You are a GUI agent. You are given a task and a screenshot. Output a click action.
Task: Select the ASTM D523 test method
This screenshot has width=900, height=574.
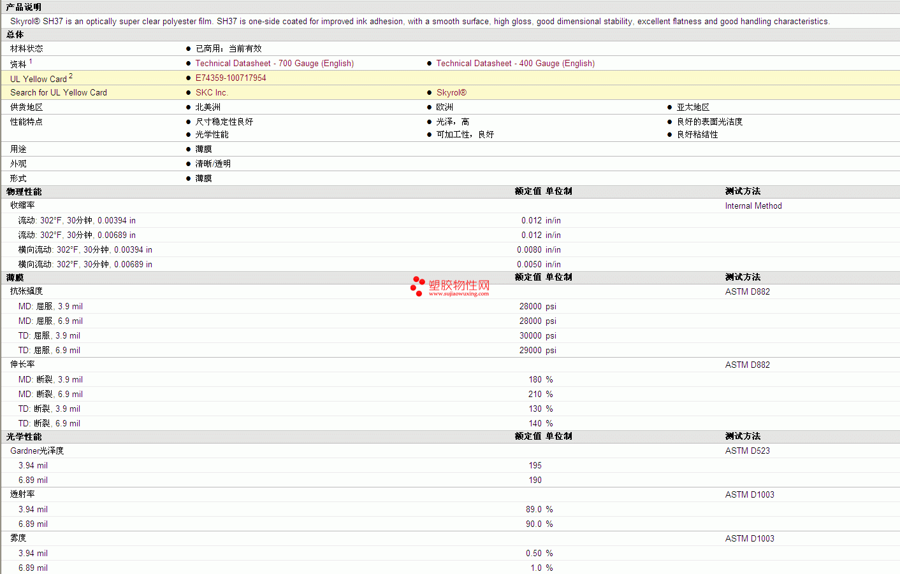(x=747, y=451)
